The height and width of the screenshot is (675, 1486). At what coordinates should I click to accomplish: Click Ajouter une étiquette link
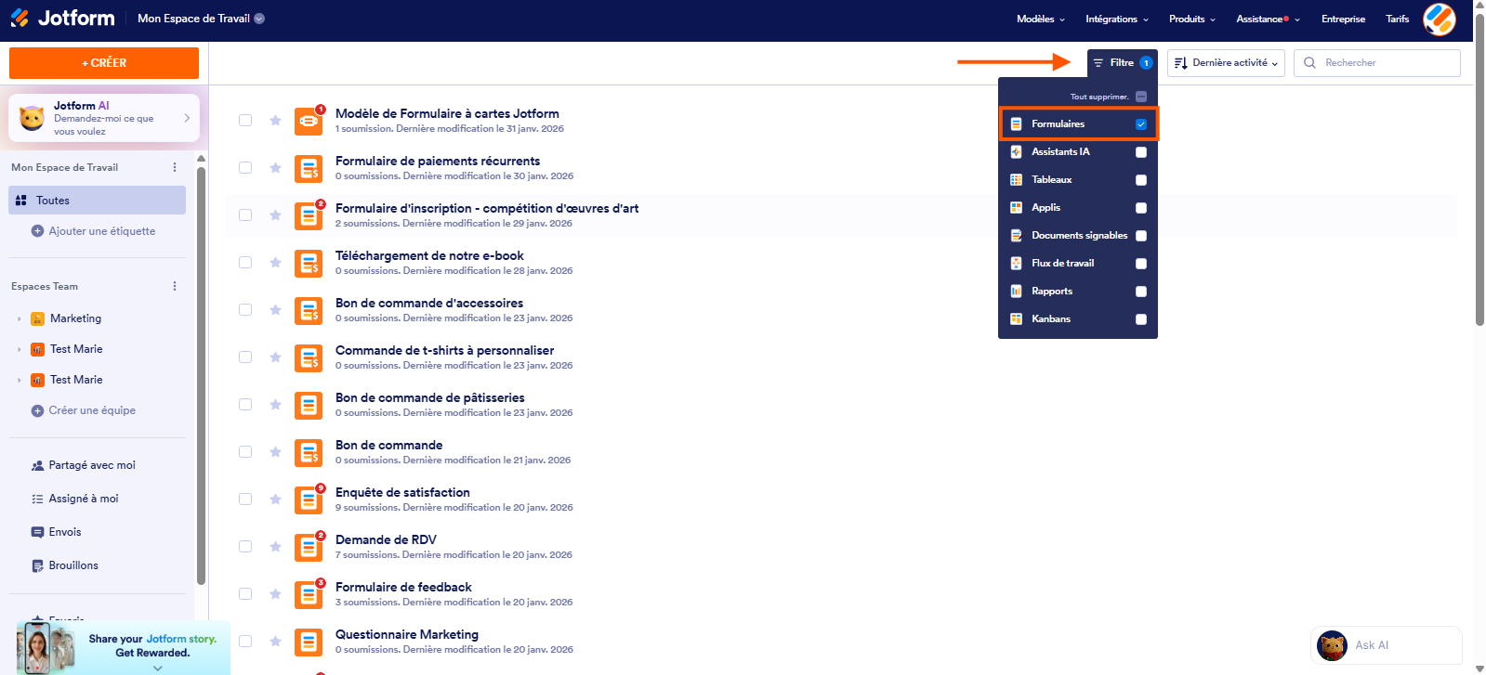tap(102, 231)
